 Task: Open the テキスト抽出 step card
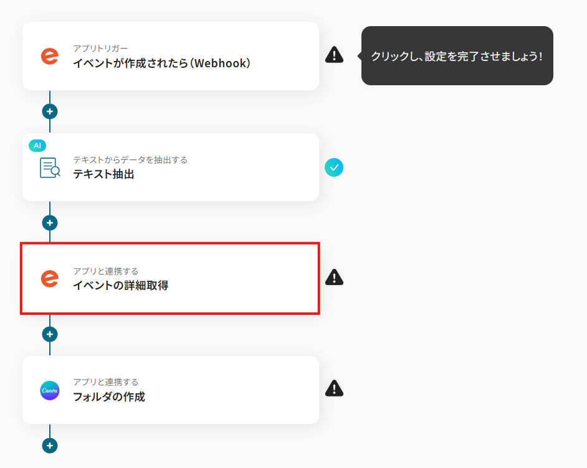171,167
